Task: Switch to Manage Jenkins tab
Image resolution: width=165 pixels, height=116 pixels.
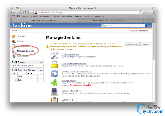Action: point(45,20)
